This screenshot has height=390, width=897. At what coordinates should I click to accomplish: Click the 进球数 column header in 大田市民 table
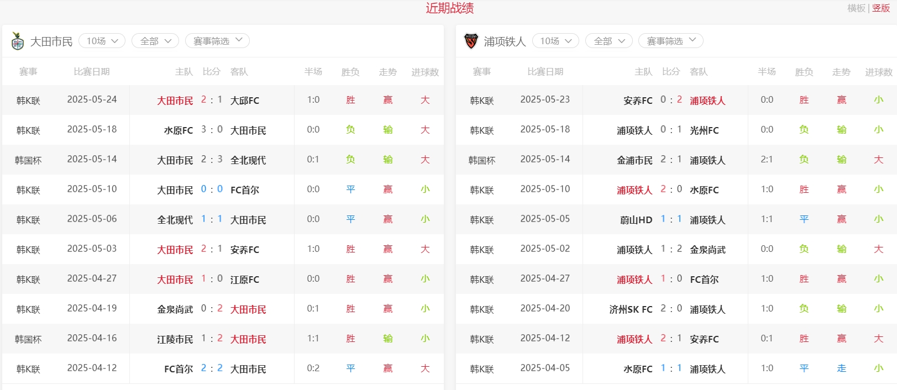tap(424, 72)
